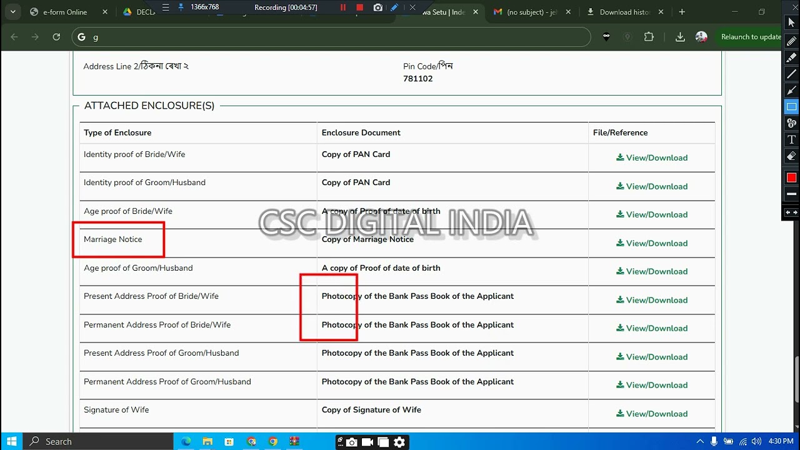Go back to the previous page
800x450 pixels.
(14, 37)
